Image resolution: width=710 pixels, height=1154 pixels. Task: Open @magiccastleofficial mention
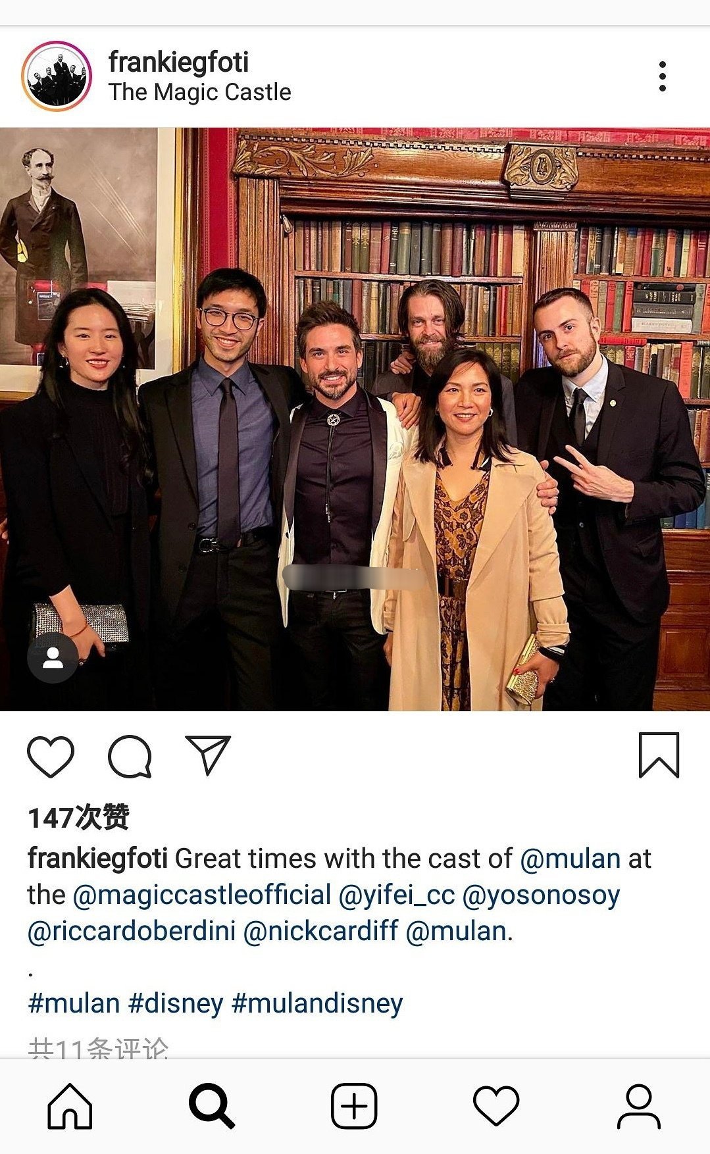click(x=201, y=895)
